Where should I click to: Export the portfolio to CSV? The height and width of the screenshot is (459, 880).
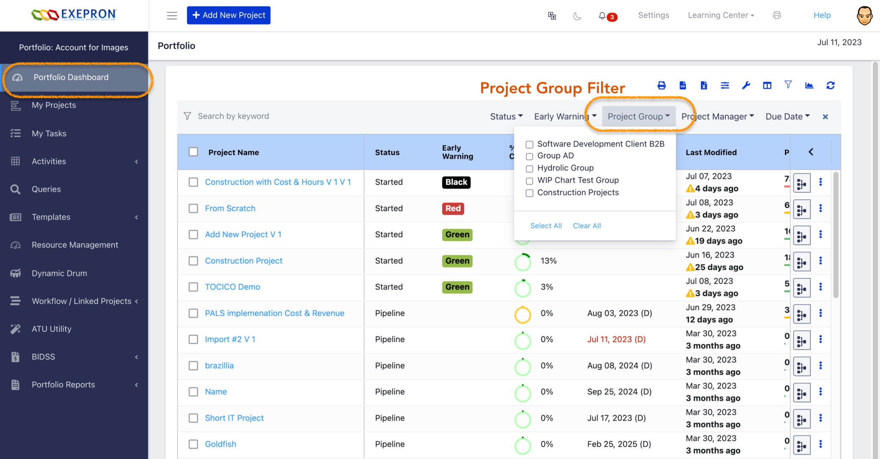point(682,85)
